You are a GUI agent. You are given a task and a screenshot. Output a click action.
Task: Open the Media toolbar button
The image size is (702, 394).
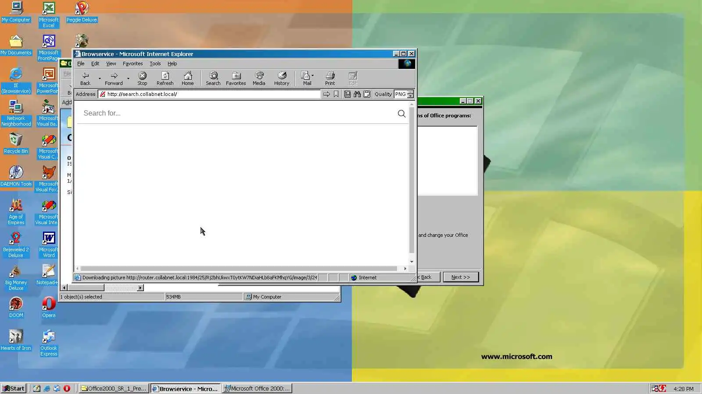click(259, 78)
